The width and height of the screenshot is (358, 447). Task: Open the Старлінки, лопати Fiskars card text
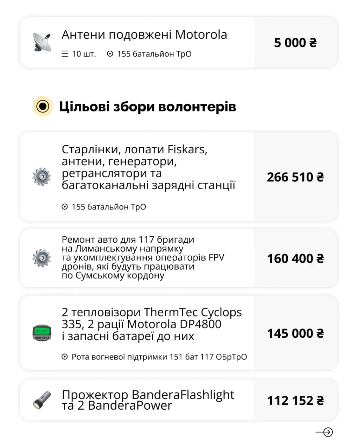(148, 167)
